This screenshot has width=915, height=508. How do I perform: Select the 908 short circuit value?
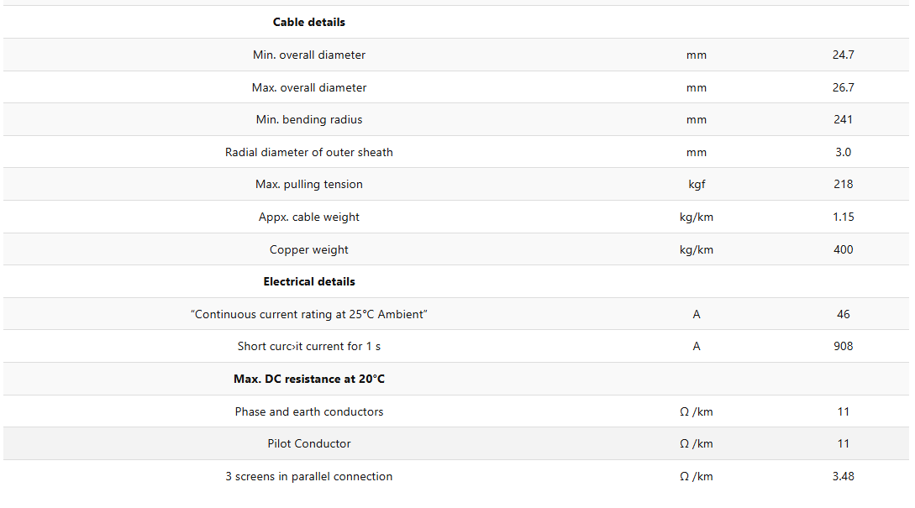pos(844,347)
